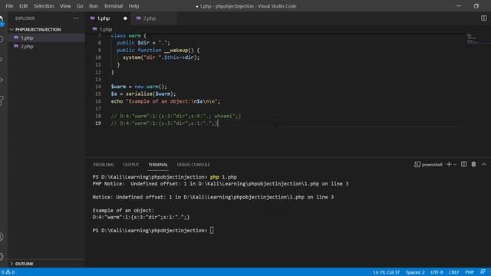The image size is (491, 276).
Task: Open Explorer more actions ellipsis
Action: [x=76, y=18]
